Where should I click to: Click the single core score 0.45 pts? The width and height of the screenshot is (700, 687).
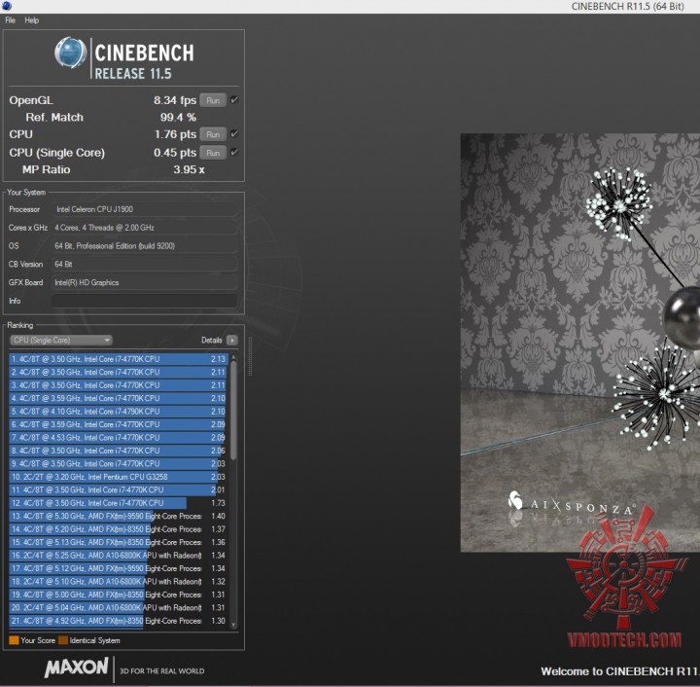pyautogui.click(x=175, y=153)
